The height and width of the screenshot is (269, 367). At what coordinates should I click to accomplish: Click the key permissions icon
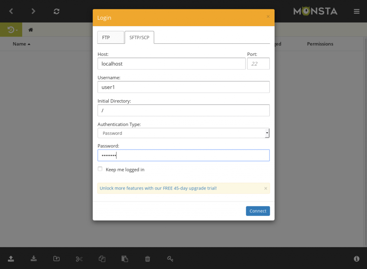(x=170, y=259)
